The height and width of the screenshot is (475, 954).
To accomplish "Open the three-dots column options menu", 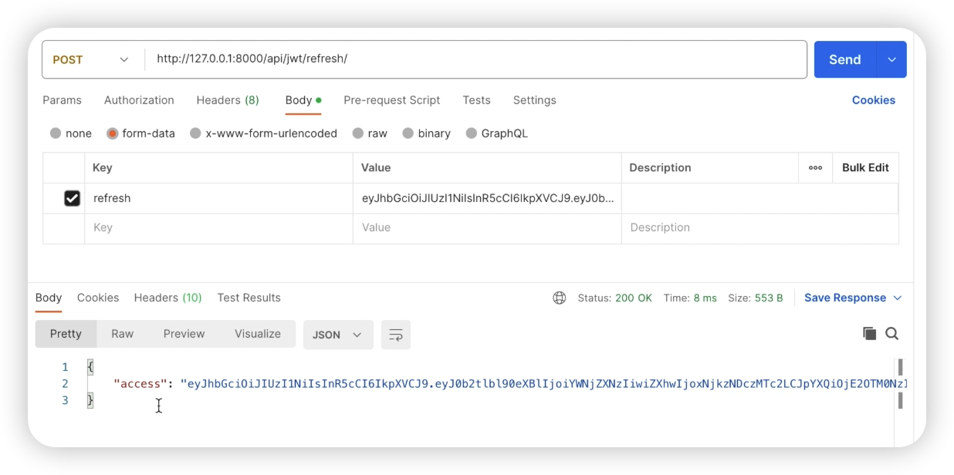I will (x=815, y=167).
